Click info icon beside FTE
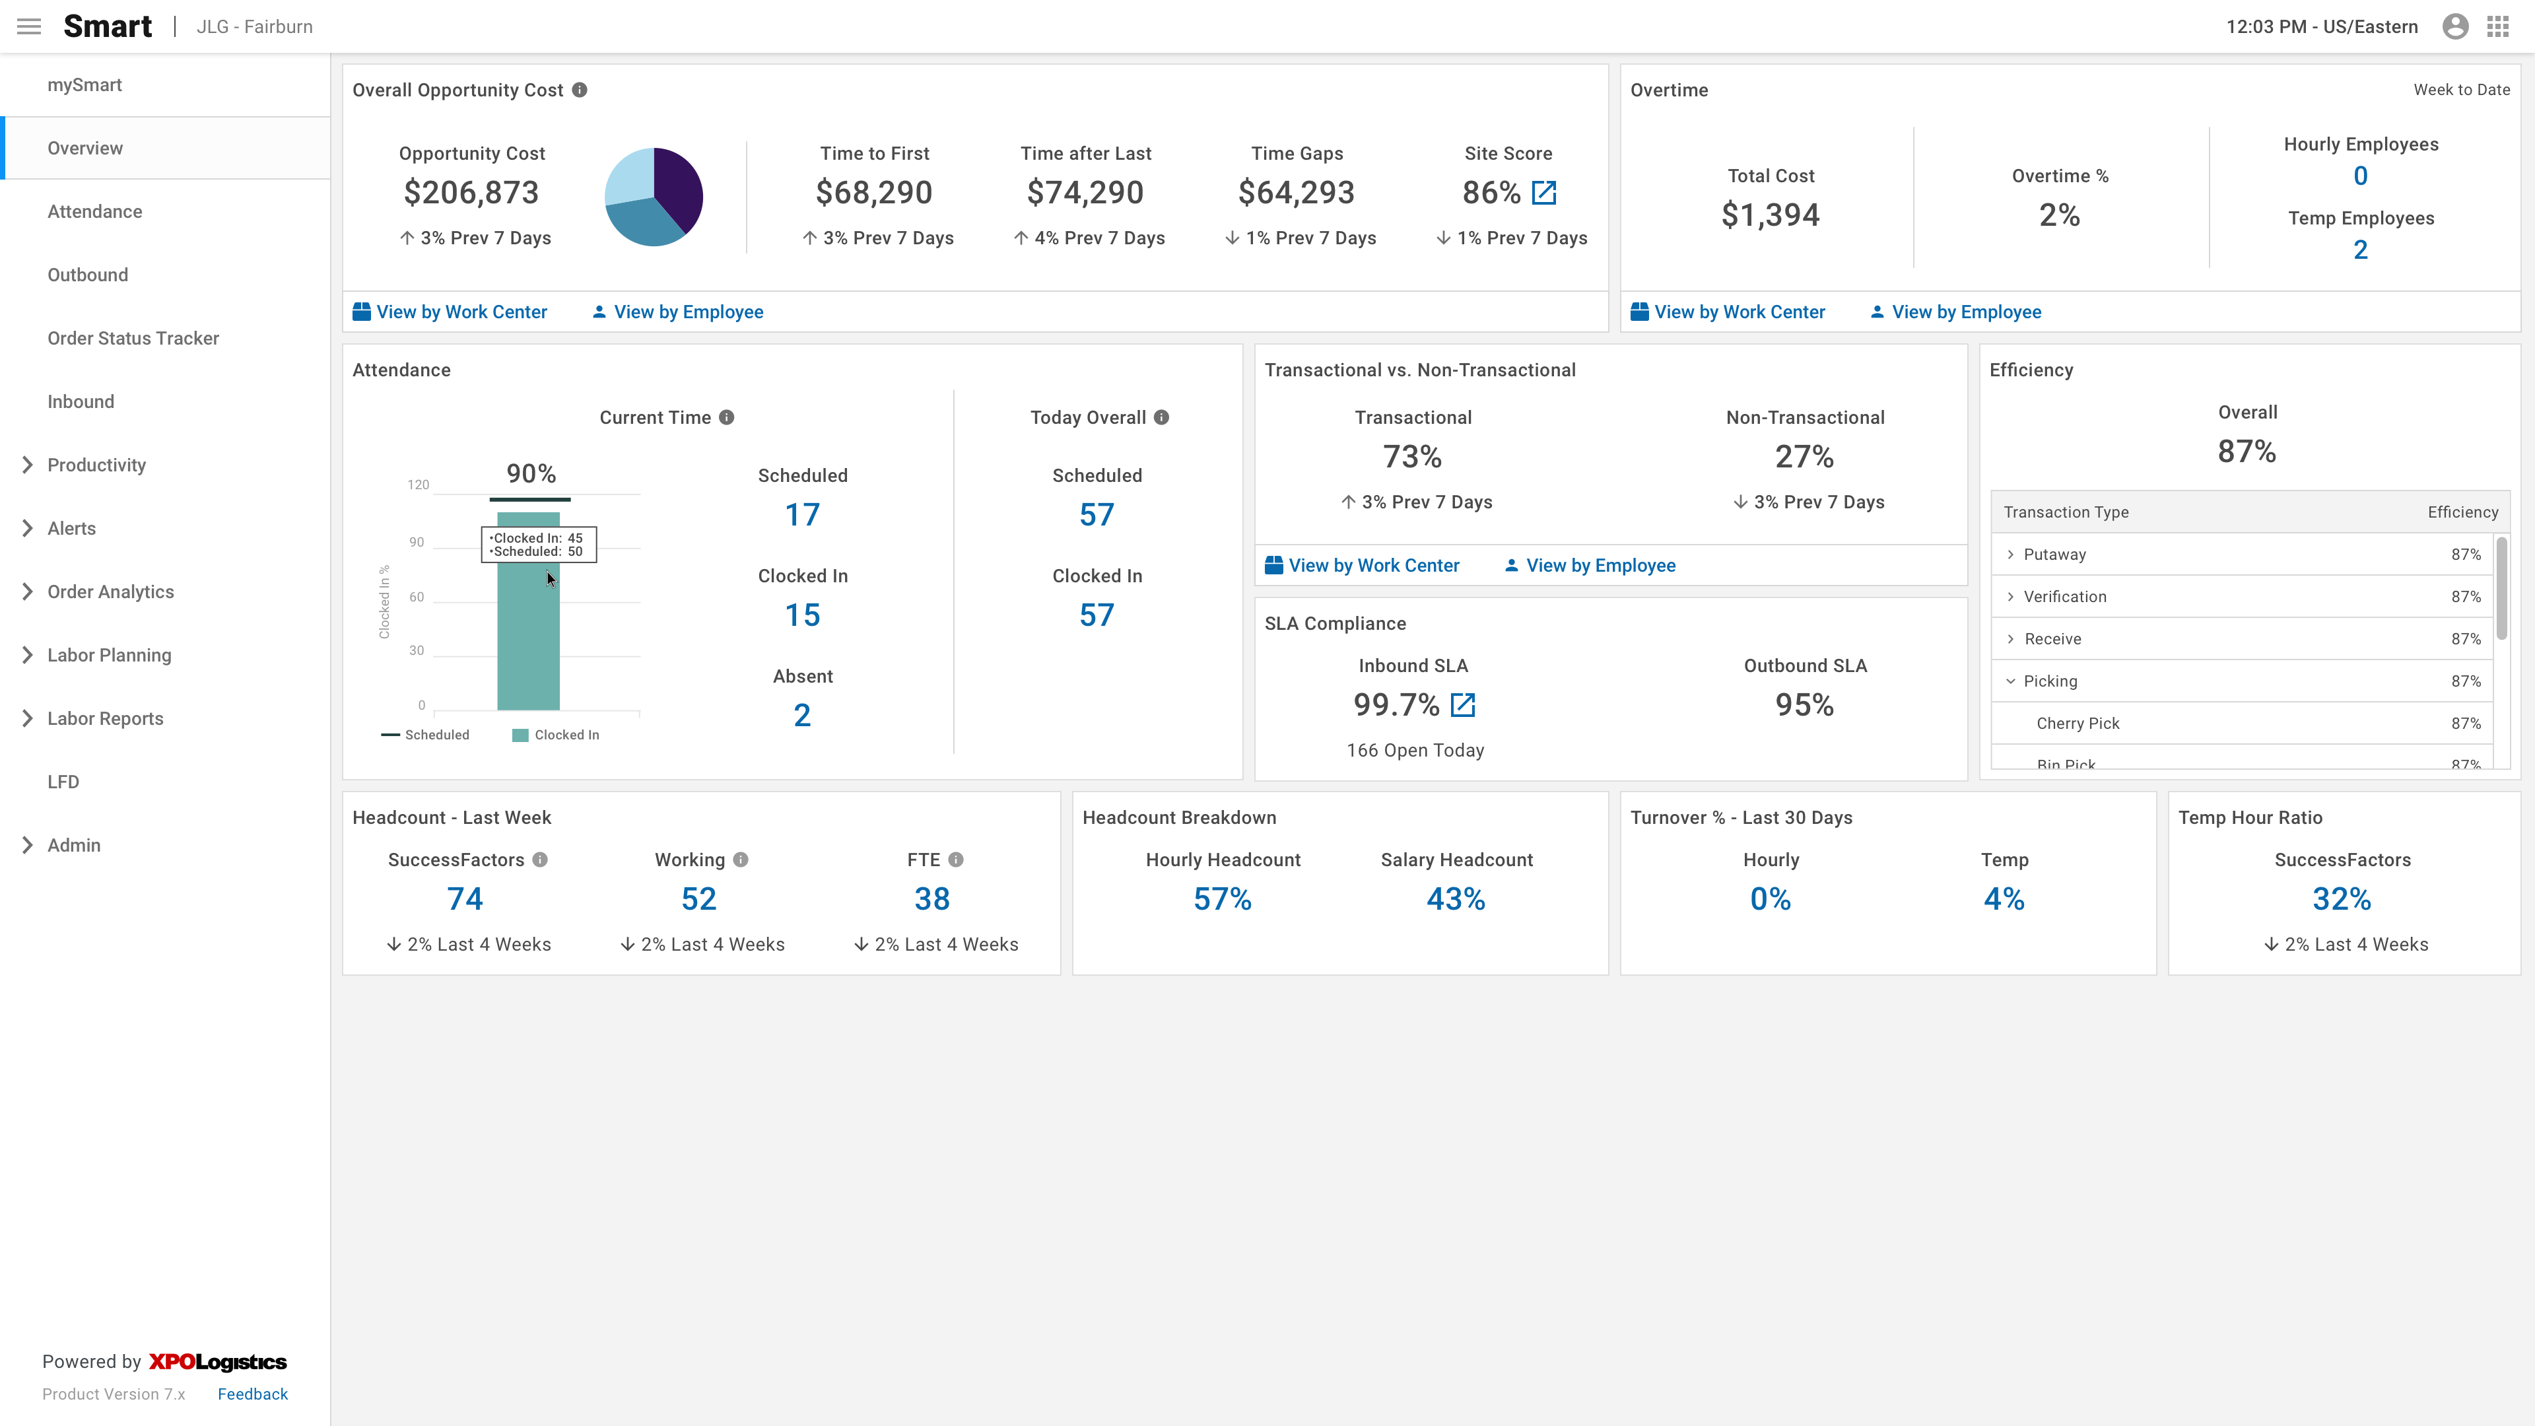The width and height of the screenshot is (2535, 1426). [x=955, y=859]
